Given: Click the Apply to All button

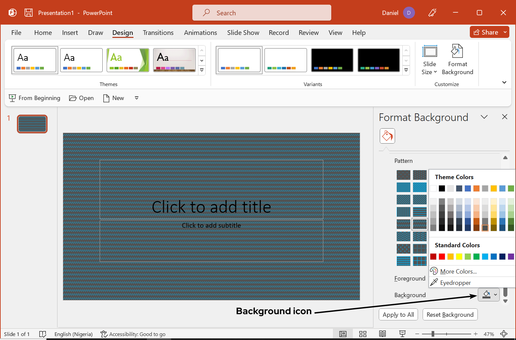Looking at the screenshot, I should tap(398, 314).
